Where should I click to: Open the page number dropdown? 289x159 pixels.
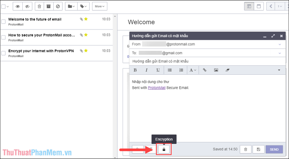tap(280, 7)
